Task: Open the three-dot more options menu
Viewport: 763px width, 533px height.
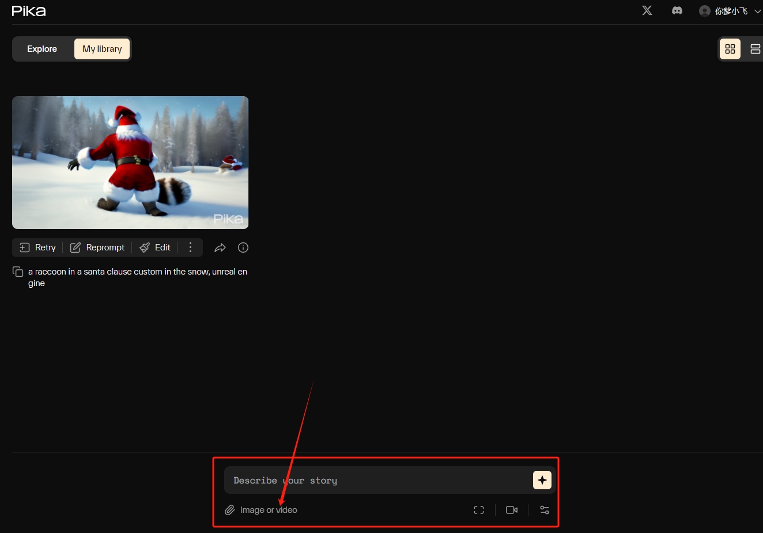Action: (x=190, y=248)
